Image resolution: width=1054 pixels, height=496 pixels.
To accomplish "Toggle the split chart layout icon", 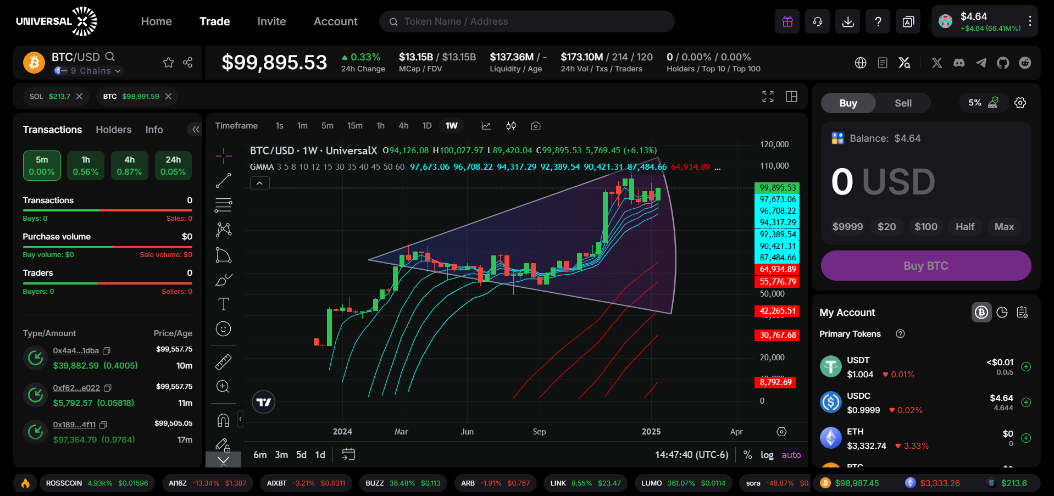I will 792,97.
